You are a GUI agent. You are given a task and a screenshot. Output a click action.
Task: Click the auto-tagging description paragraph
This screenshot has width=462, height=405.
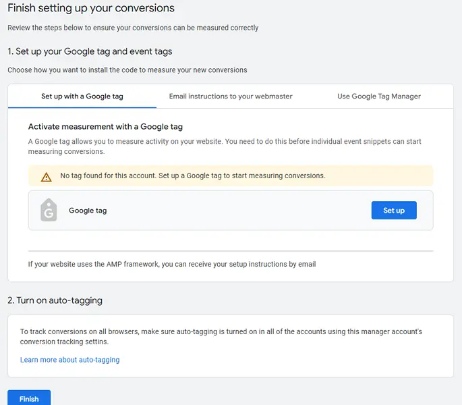[x=221, y=337]
